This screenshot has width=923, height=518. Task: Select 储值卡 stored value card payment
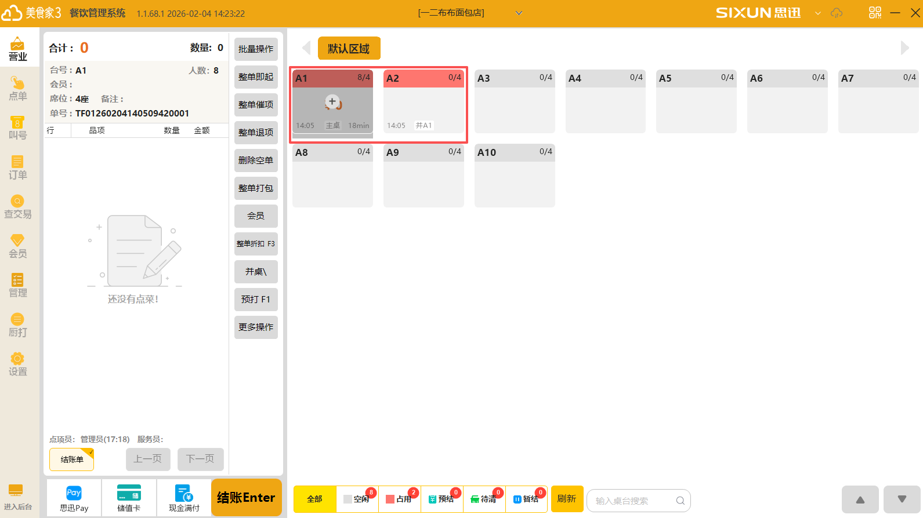pos(129,498)
